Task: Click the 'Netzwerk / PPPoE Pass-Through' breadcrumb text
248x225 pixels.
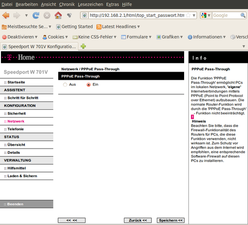Action: tap(90, 69)
